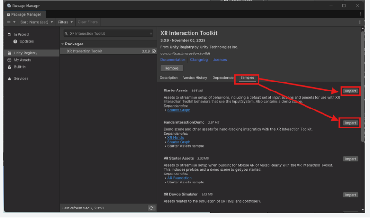This screenshot has width=370, height=218.
Task: Select the Unity Registry grid icon
Action: tap(9, 53)
